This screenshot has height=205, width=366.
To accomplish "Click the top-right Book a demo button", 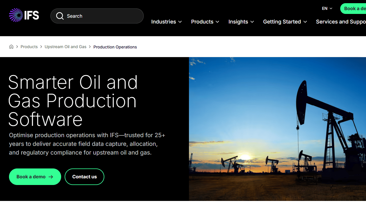I will [x=353, y=9].
